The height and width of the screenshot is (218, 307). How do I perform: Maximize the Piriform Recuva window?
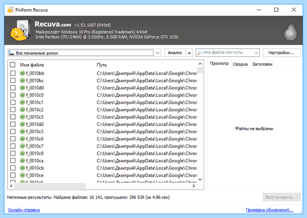pos(276,10)
